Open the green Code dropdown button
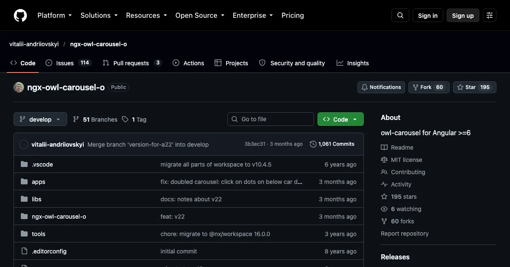This screenshot has height=267, width=510. [340, 120]
